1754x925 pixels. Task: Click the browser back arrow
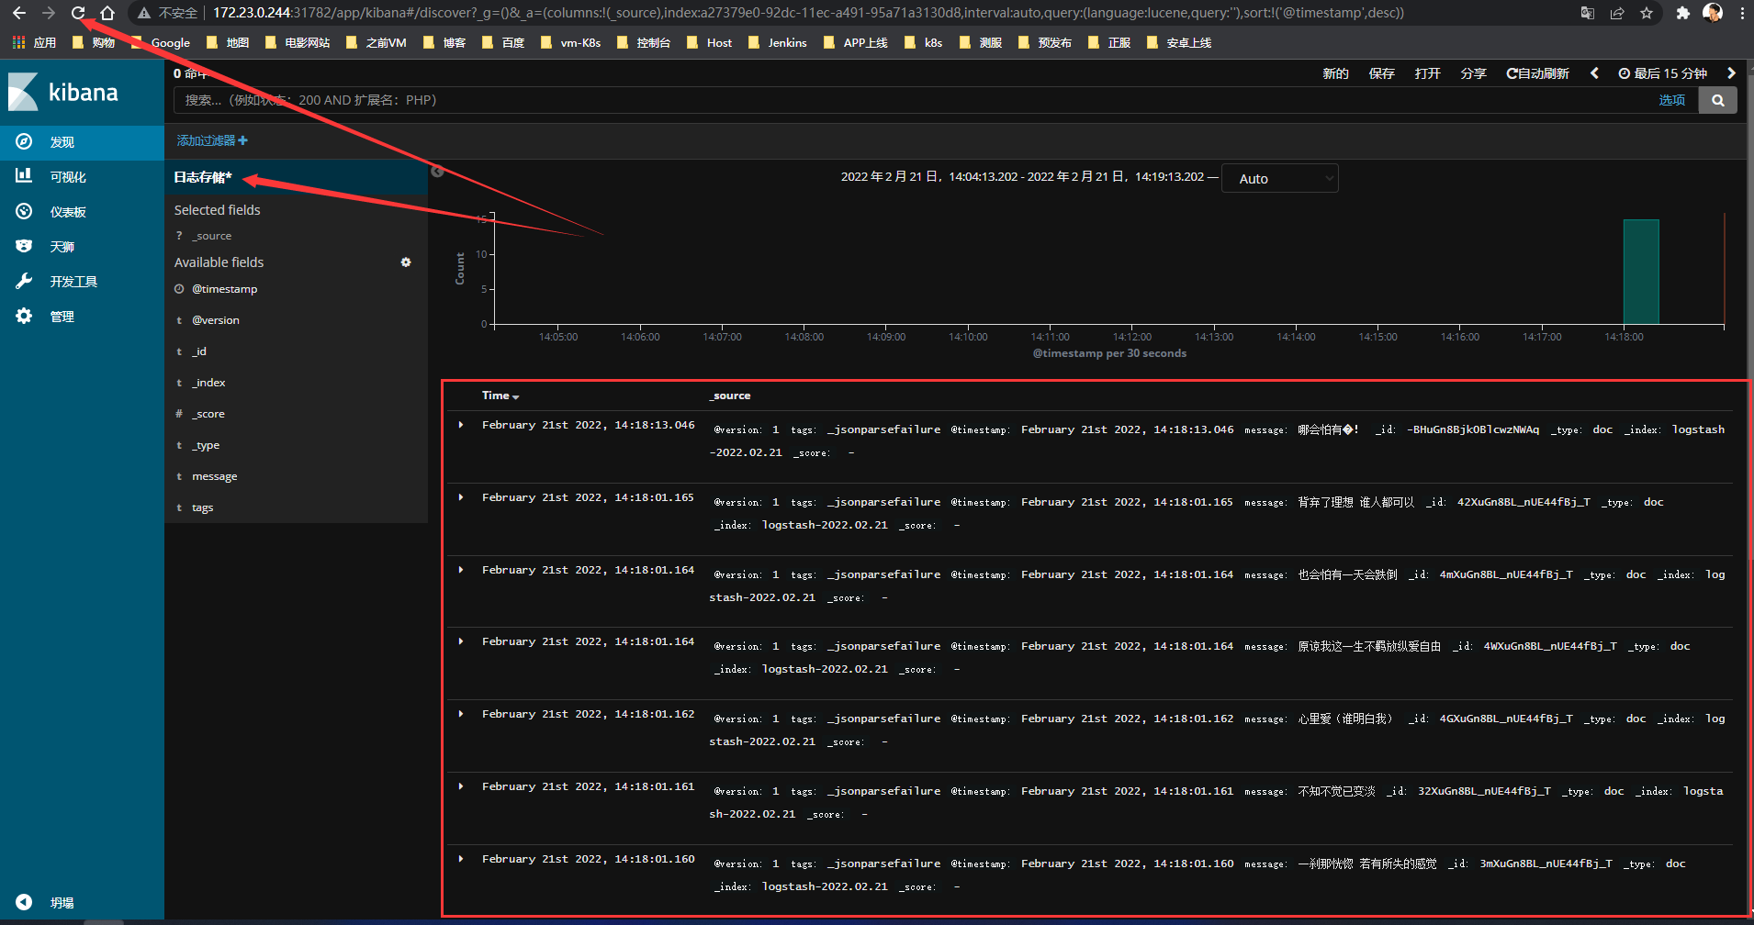(19, 13)
